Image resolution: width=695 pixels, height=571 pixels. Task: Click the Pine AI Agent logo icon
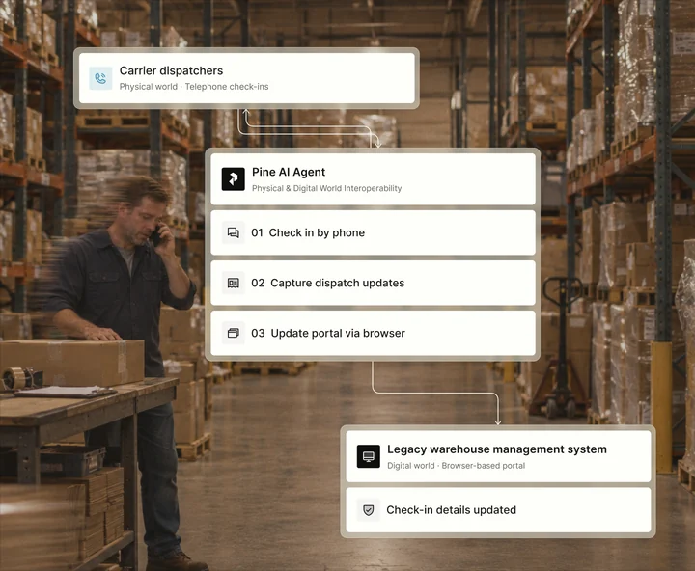234,179
